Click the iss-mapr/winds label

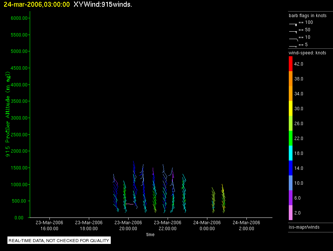pyautogui.click(x=304, y=227)
